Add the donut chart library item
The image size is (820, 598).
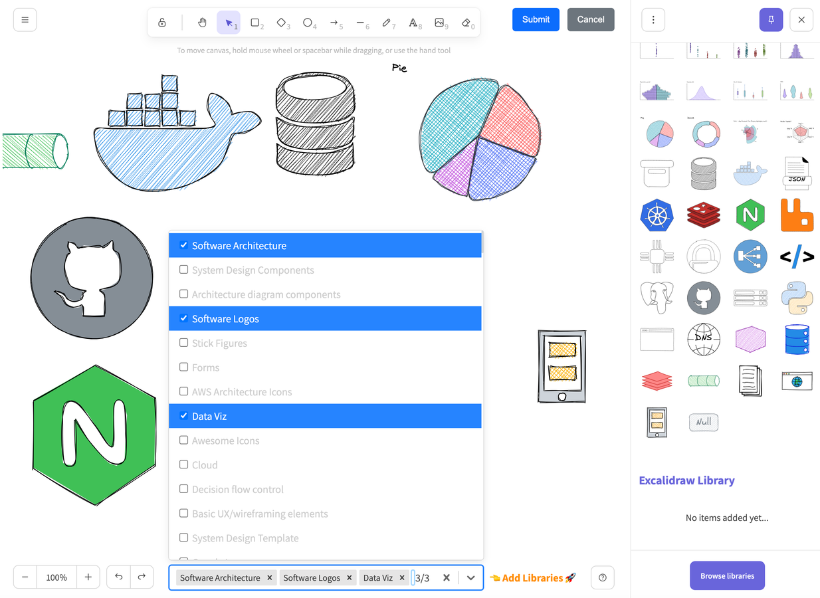[x=704, y=134]
